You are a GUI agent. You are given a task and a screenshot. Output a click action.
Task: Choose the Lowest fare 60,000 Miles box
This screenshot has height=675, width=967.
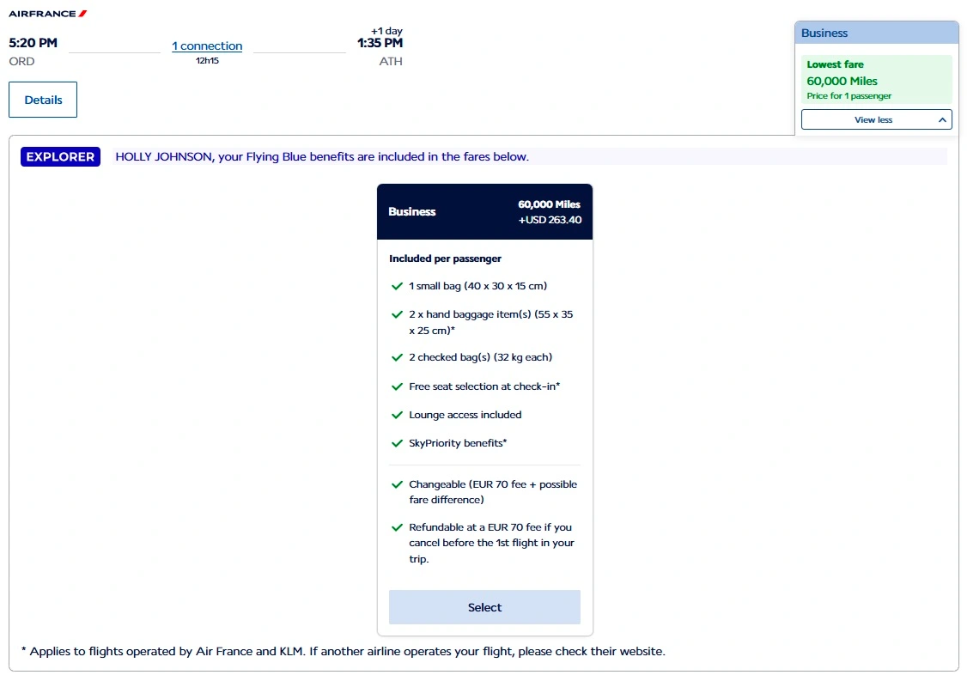876,80
